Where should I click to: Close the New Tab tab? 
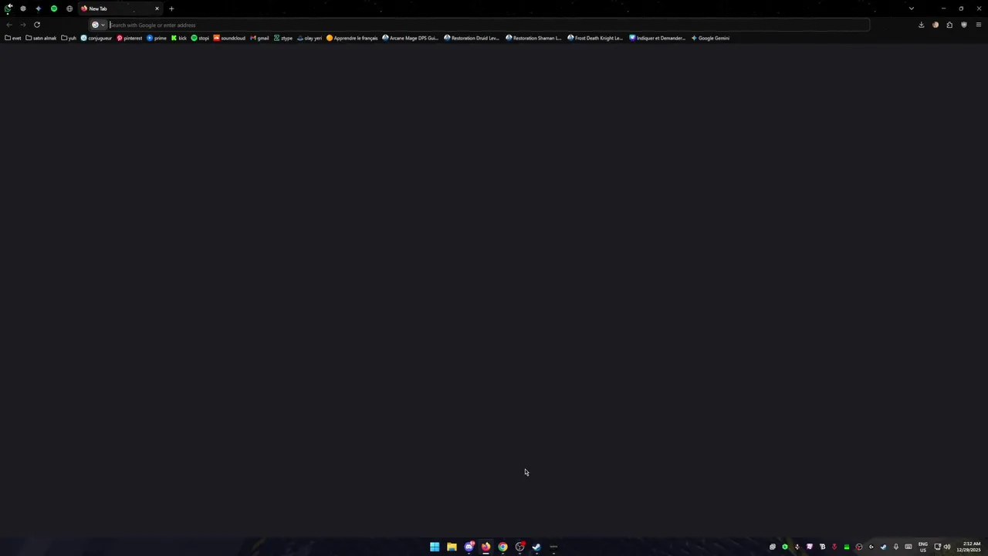(x=157, y=8)
